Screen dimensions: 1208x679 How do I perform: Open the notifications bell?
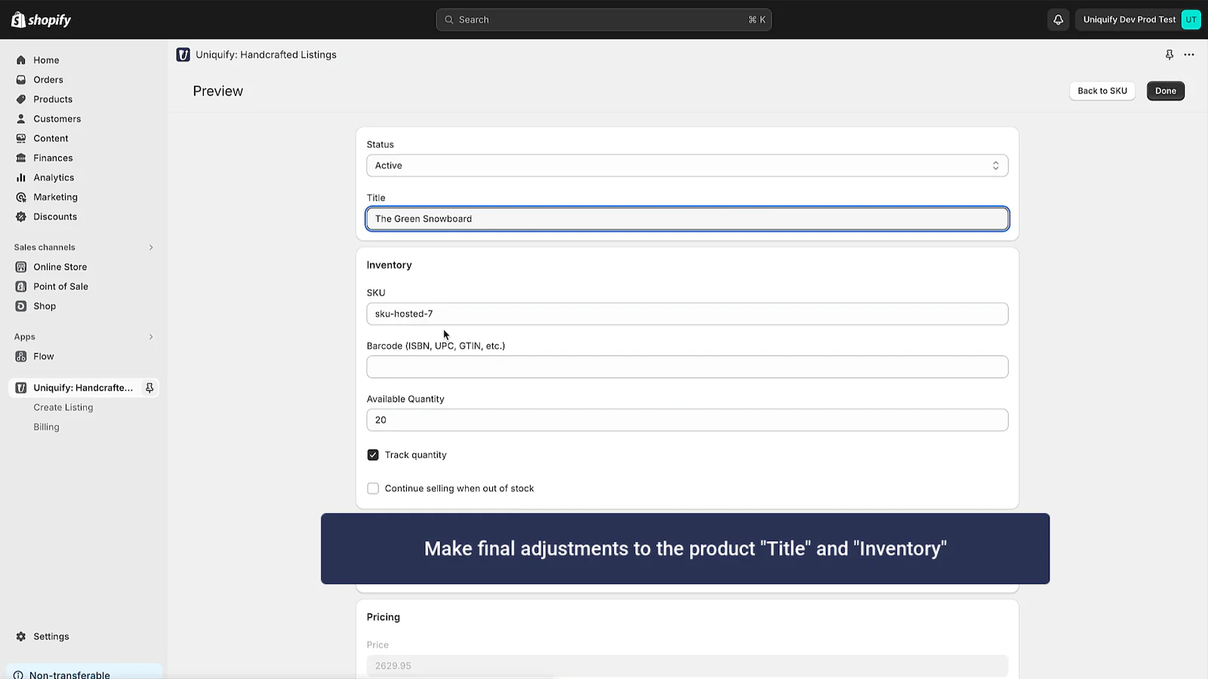pyautogui.click(x=1058, y=20)
